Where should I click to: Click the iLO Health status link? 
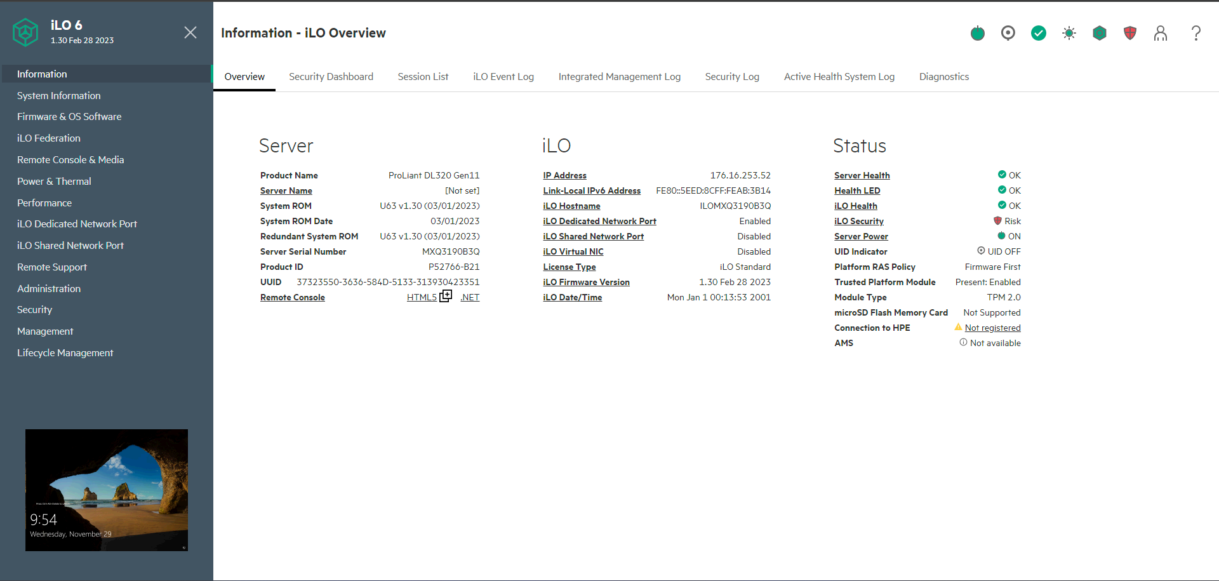point(856,206)
